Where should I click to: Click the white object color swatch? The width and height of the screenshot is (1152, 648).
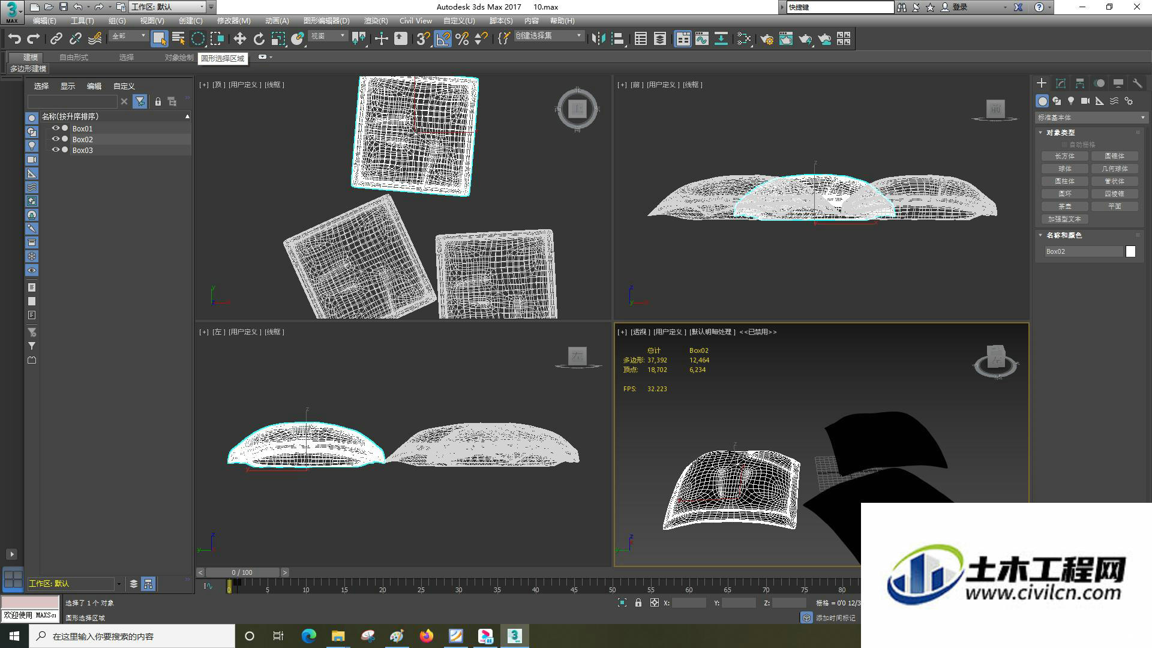pos(1130,251)
